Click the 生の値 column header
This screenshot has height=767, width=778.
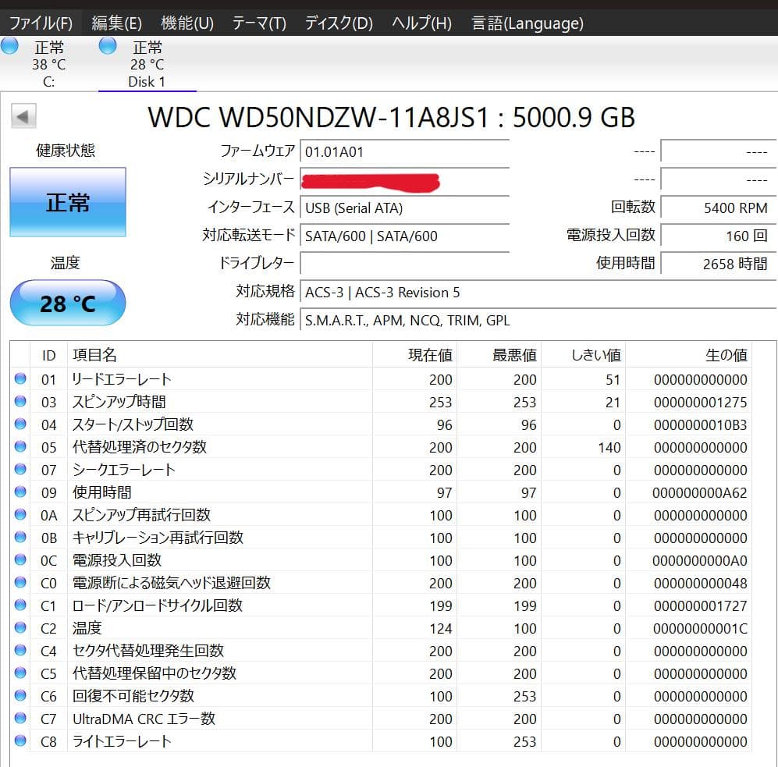coord(689,355)
